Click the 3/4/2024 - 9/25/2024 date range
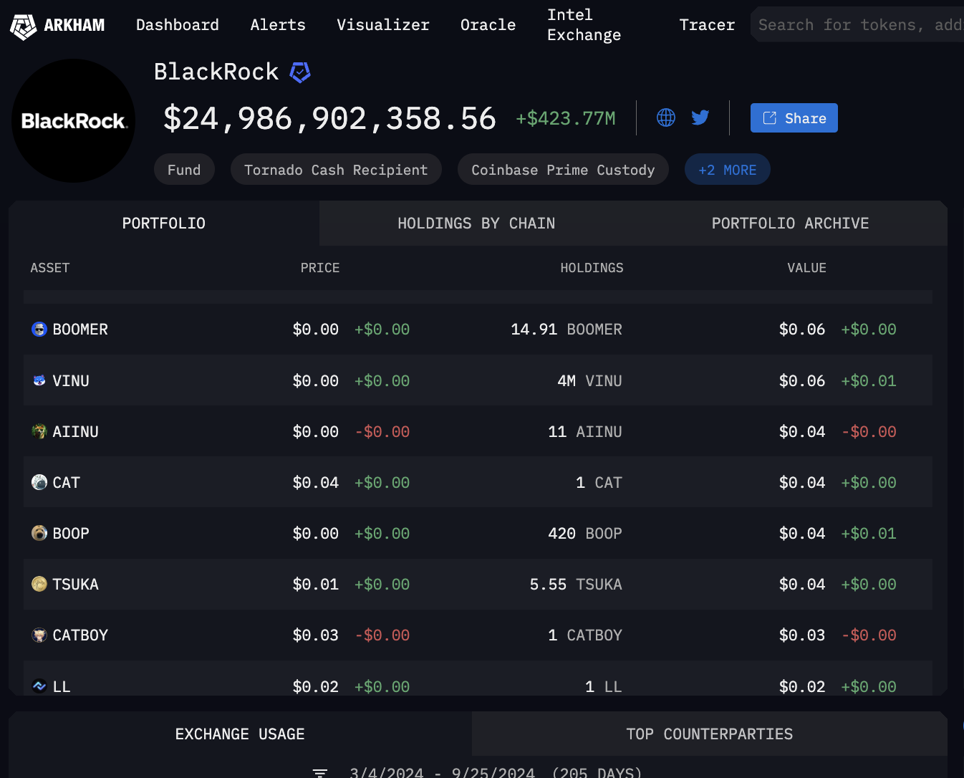This screenshot has height=778, width=964. coord(442,772)
